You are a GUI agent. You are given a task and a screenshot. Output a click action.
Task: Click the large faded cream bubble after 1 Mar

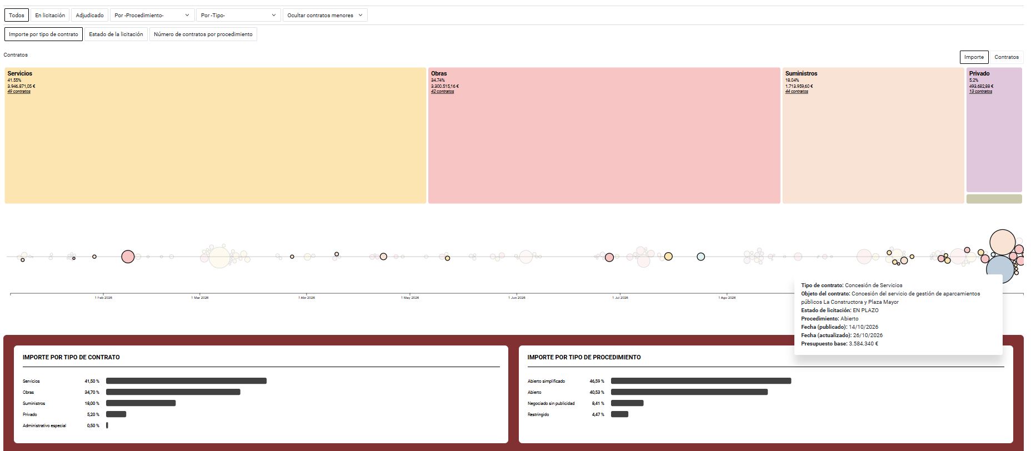[x=219, y=257]
